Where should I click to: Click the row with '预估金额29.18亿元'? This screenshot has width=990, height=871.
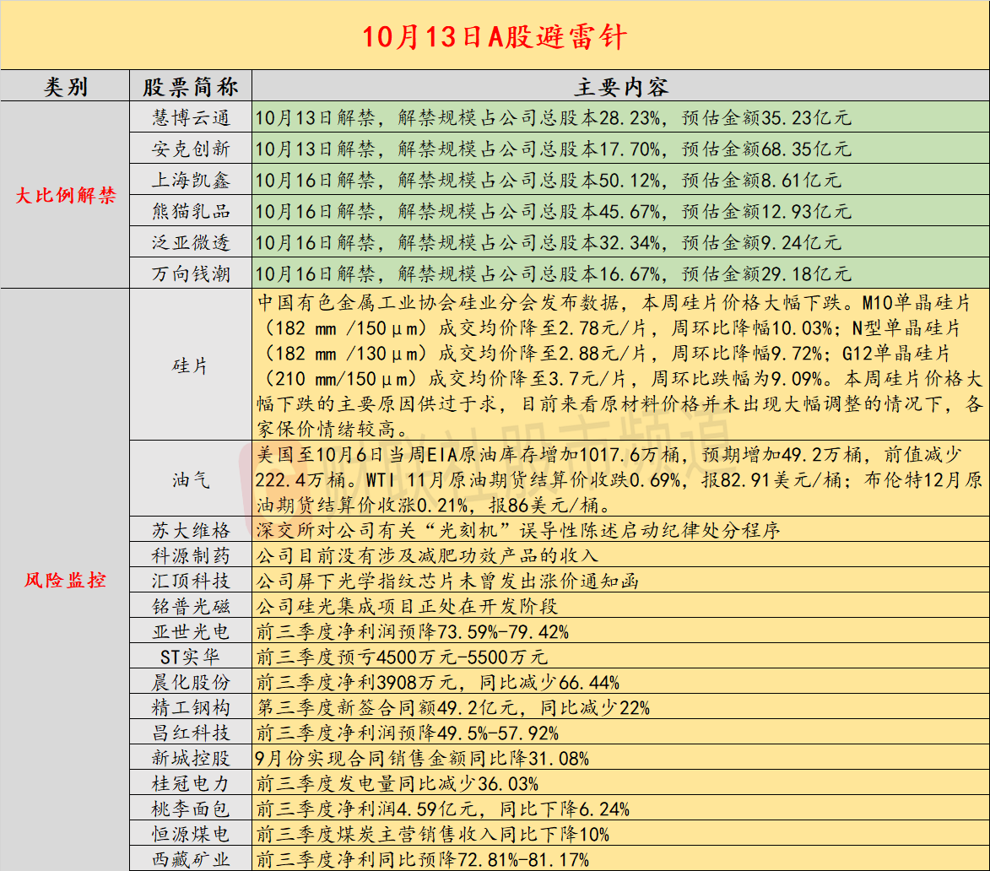[x=620, y=273]
